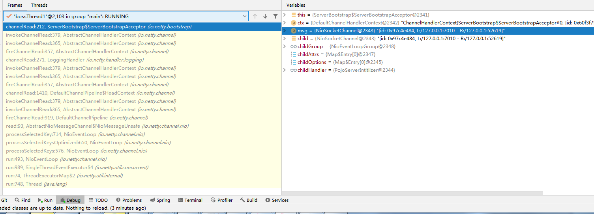This screenshot has width=594, height=214.
Task: Click the childGroup glasses watch icon
Action: 293,47
